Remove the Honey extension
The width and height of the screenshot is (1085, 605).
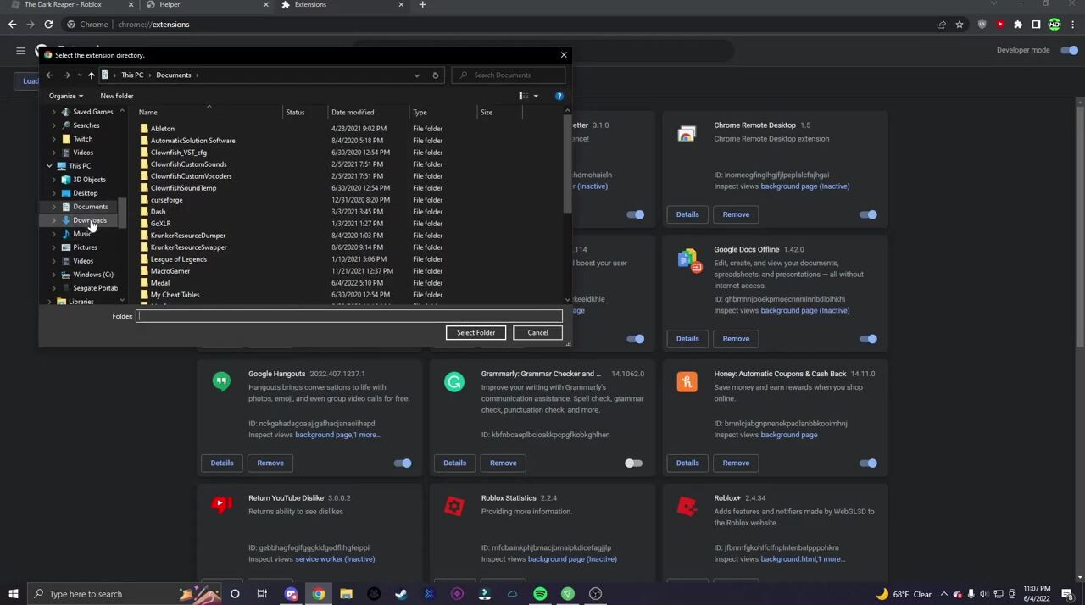pos(736,463)
